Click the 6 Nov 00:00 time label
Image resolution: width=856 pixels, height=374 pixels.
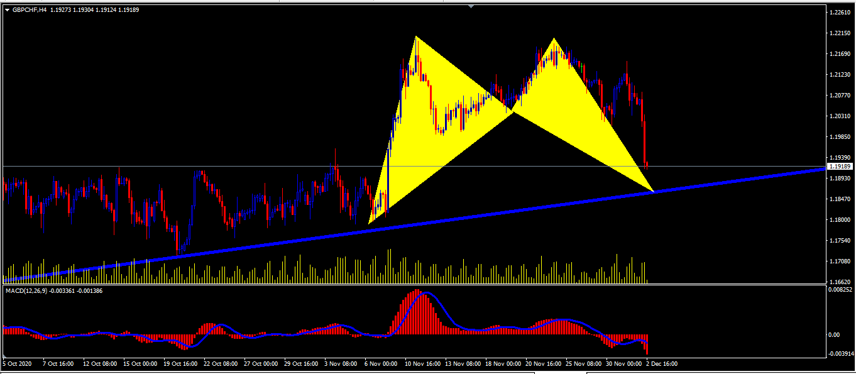(380, 363)
